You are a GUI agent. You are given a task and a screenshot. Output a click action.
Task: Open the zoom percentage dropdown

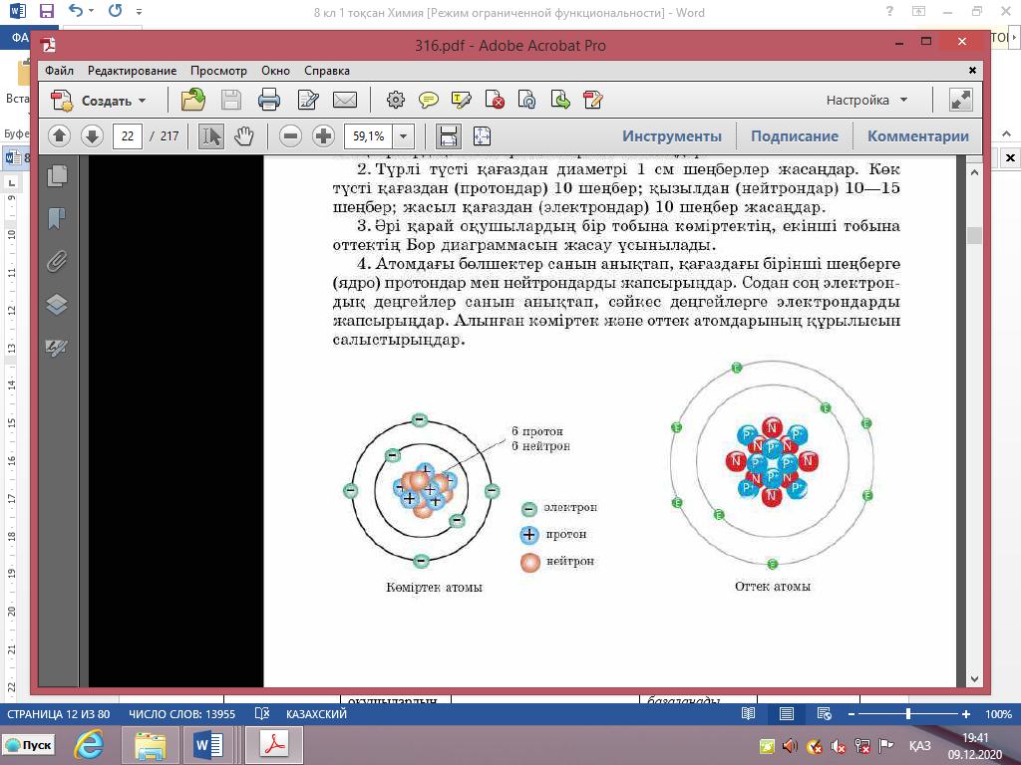point(404,136)
